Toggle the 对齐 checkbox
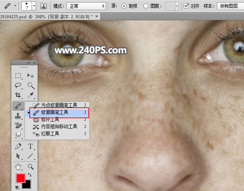 [186, 6]
